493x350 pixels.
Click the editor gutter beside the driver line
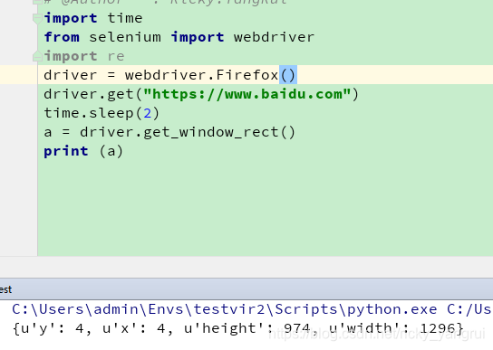[18, 75]
